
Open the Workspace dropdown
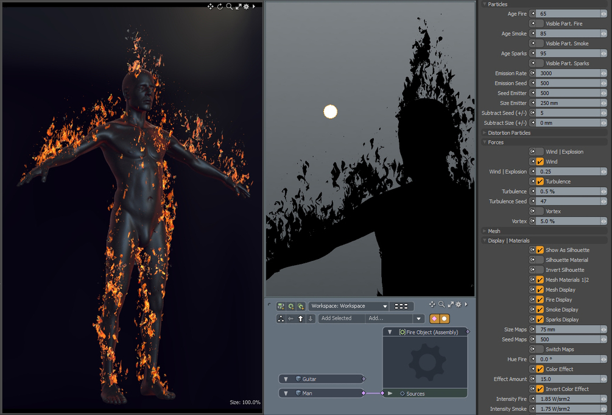tap(348, 306)
